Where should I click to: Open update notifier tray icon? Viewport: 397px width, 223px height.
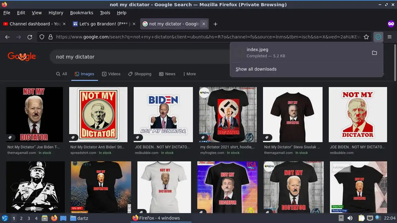tap(378, 218)
